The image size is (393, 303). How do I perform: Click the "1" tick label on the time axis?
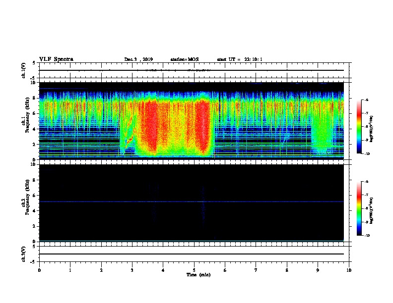70,270
